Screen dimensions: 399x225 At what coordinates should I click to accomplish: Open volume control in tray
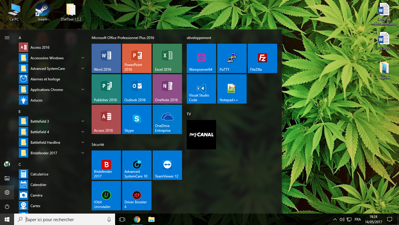342,219
